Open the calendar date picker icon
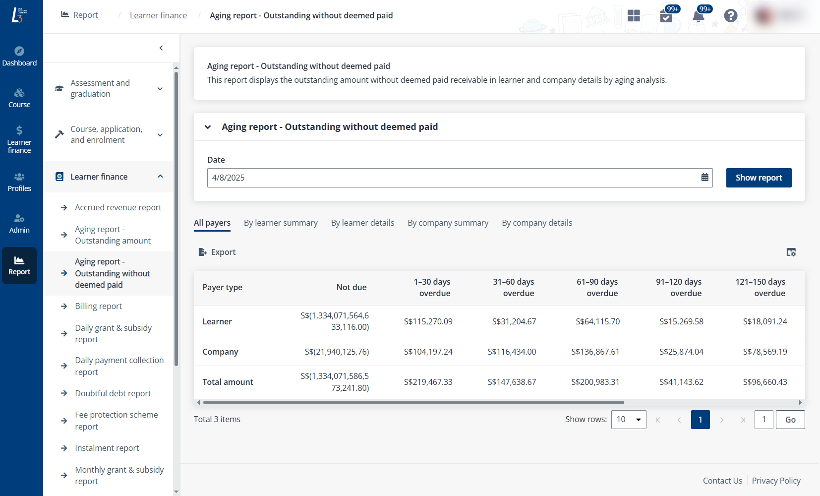The image size is (820, 496). click(x=704, y=178)
